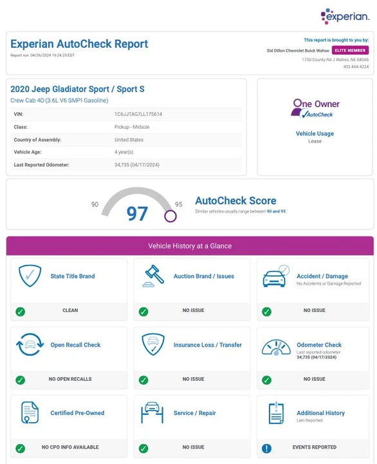Click the State Title Brand shield icon
This screenshot has height=464, width=377.
(30, 276)
